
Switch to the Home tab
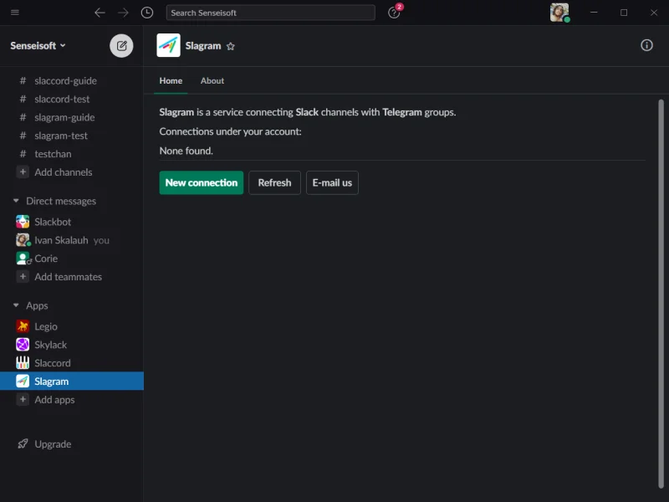coord(171,80)
